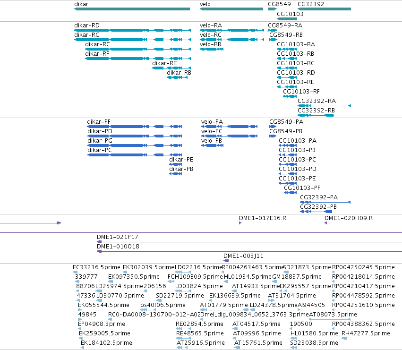The image size is (402, 350).
Task: Click the CG8549-PA protein feature
Action: pos(273,127)
